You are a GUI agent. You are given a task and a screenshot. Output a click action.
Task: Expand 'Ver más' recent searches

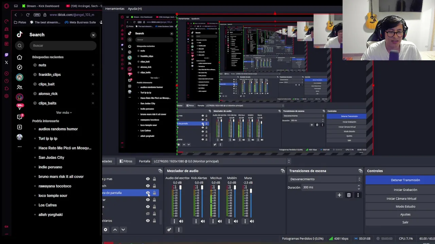64,113
